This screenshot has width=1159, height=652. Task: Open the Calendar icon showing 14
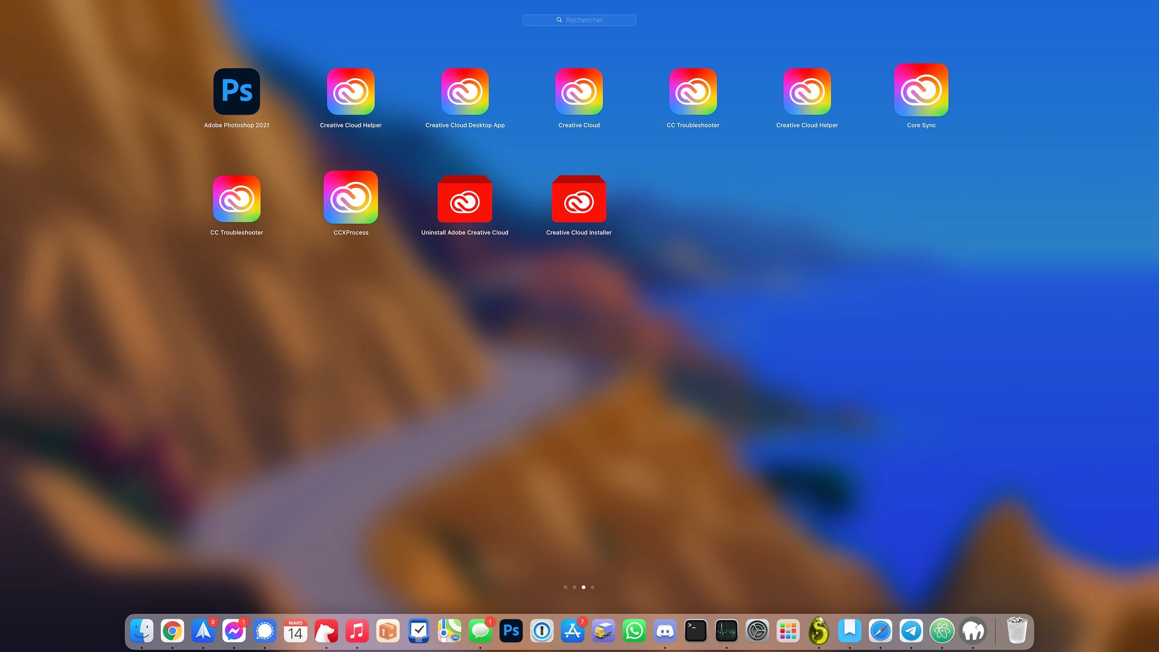295,631
